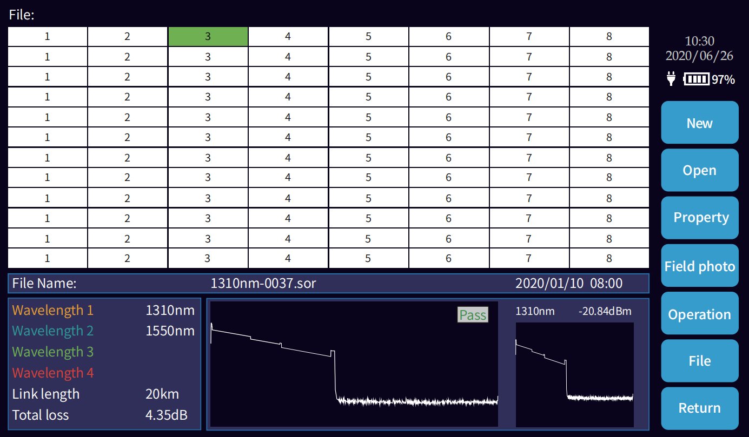Screen dimensions: 749x437
Task: Select the Wavelength 2 entry
Action: 53,331
